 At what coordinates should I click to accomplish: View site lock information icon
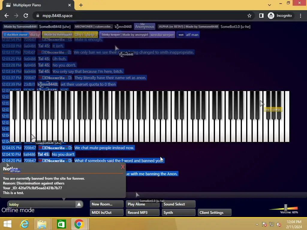pyautogui.click(x=38, y=16)
